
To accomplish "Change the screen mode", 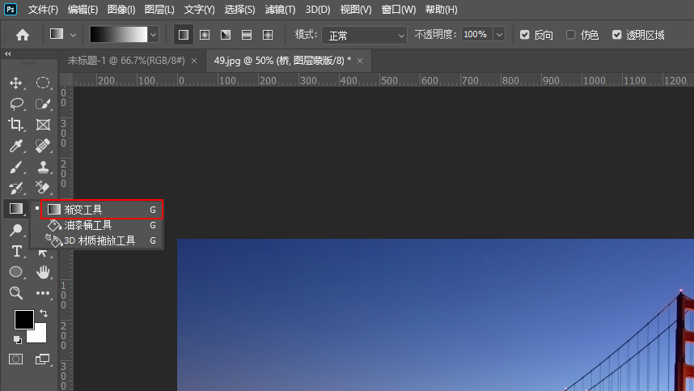I will [43, 359].
